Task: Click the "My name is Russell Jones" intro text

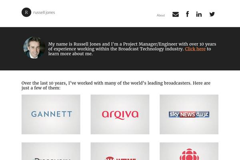Action: 132,49
